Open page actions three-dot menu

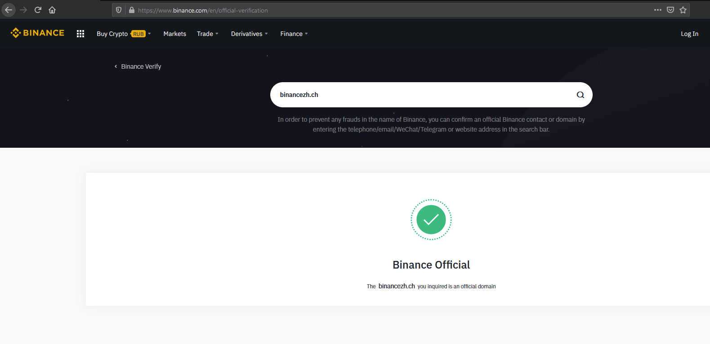(658, 10)
